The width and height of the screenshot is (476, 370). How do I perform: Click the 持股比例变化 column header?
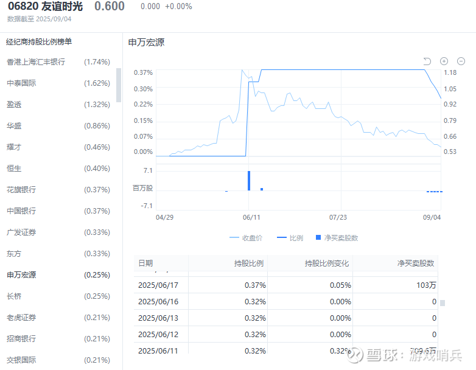[326, 264]
